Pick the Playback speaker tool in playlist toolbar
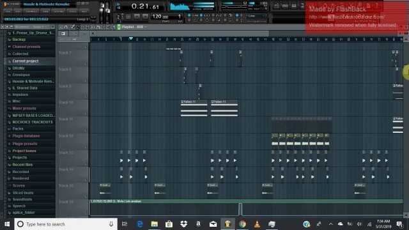 tap(113, 27)
